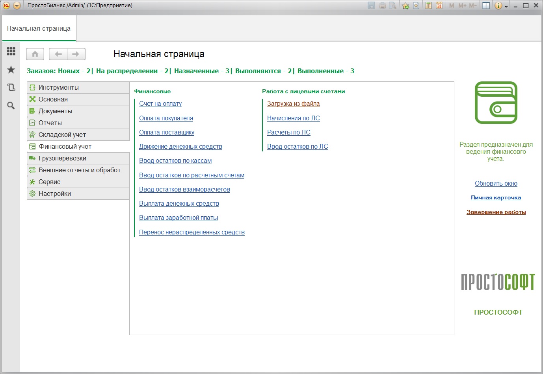
Task: Add to favorites with star-arrow icon
Action: [x=405, y=6]
